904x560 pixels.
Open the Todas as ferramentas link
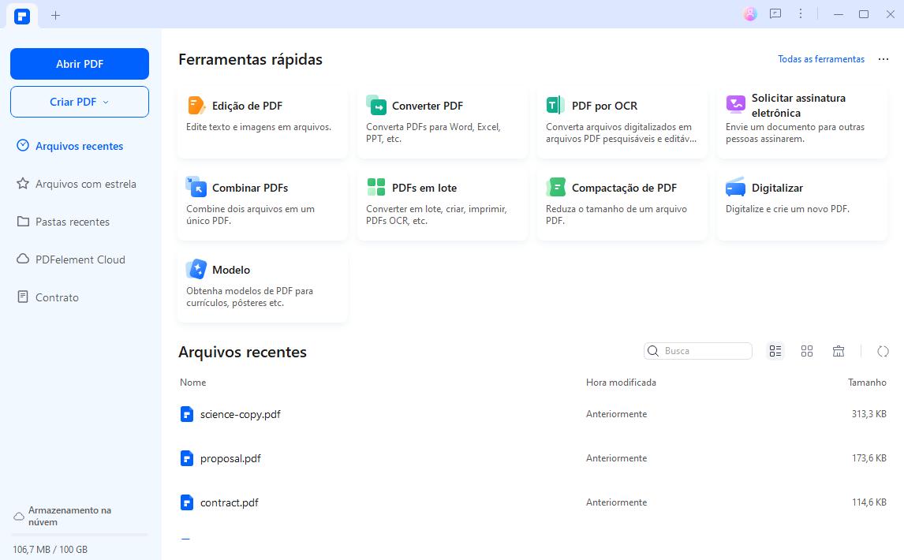[x=820, y=59]
